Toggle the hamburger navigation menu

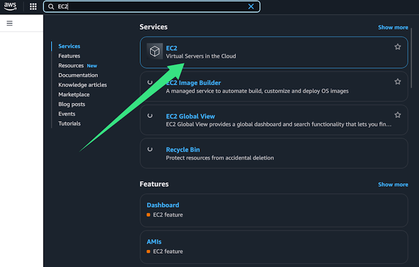(10, 24)
